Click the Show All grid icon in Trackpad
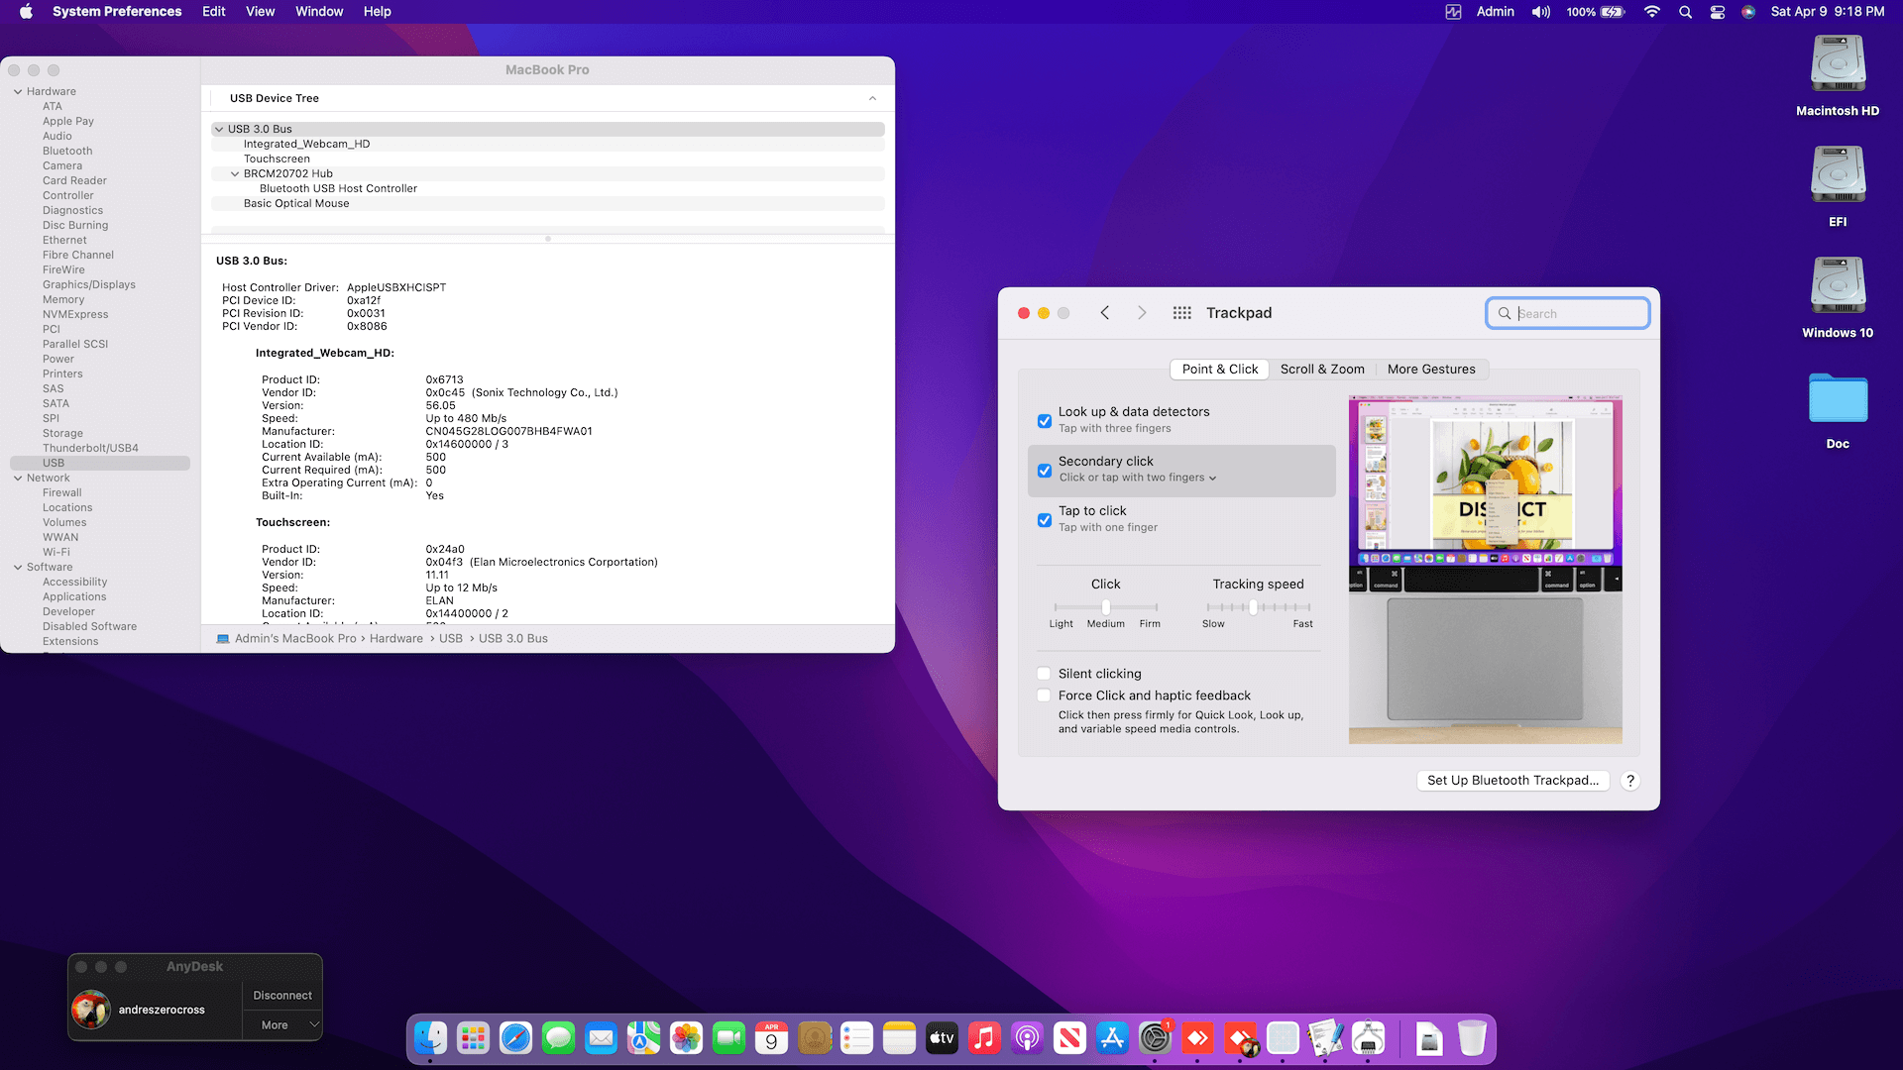This screenshot has height=1070, width=1903. tap(1181, 313)
